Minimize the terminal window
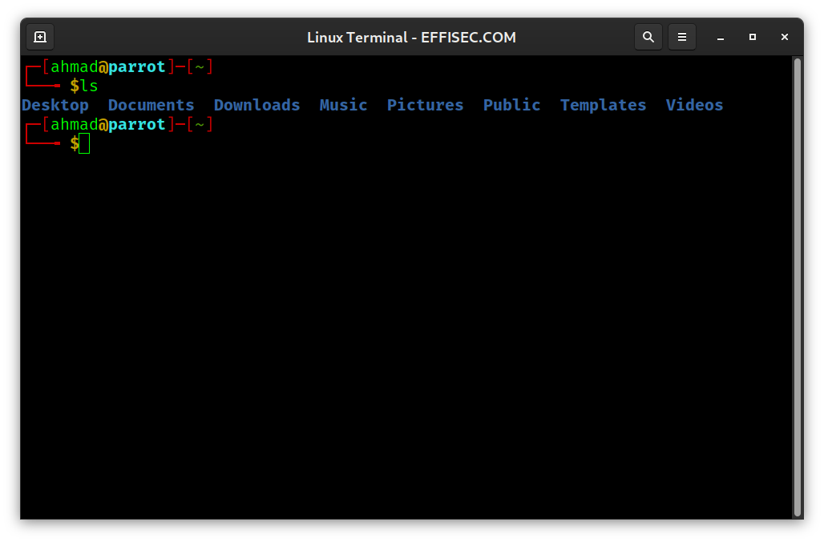Screen dimensions: 824x542 720,37
